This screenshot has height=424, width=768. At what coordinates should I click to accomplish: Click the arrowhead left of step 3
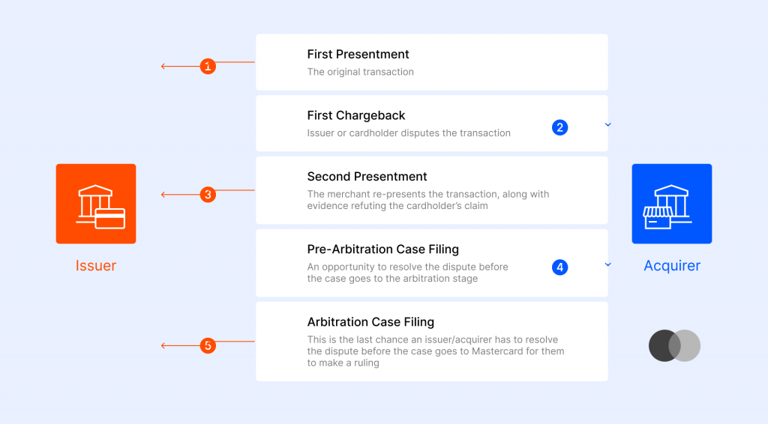coord(164,195)
